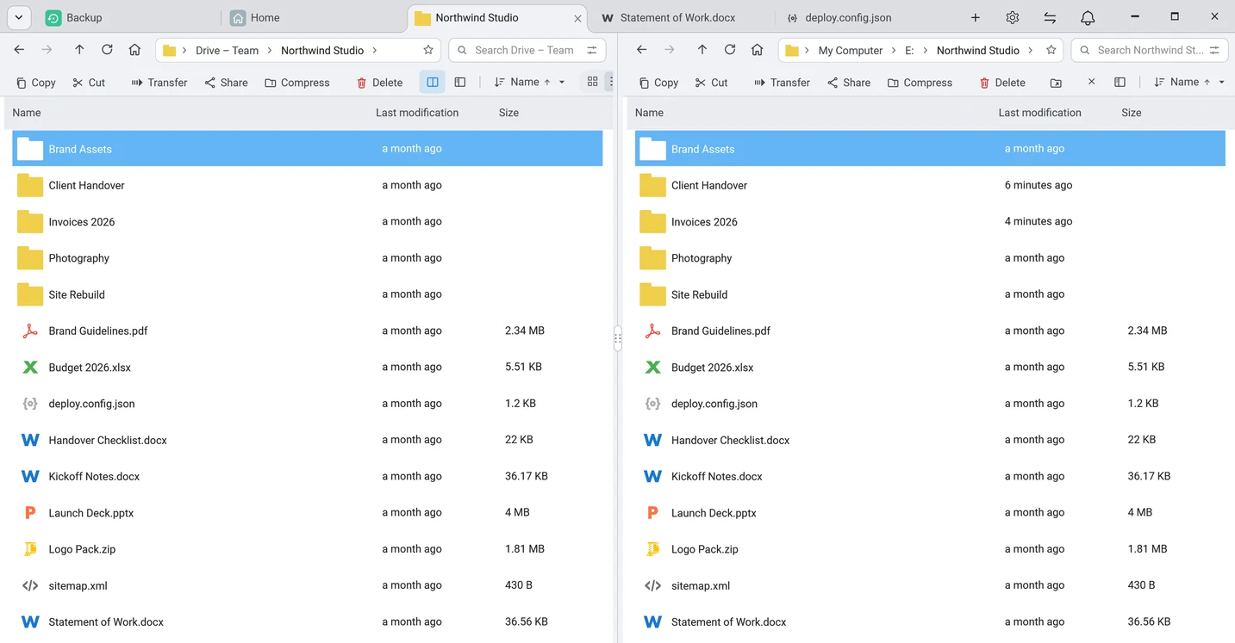Click Compress in the left pane toolbar
The width and height of the screenshot is (1235, 643).
click(296, 83)
